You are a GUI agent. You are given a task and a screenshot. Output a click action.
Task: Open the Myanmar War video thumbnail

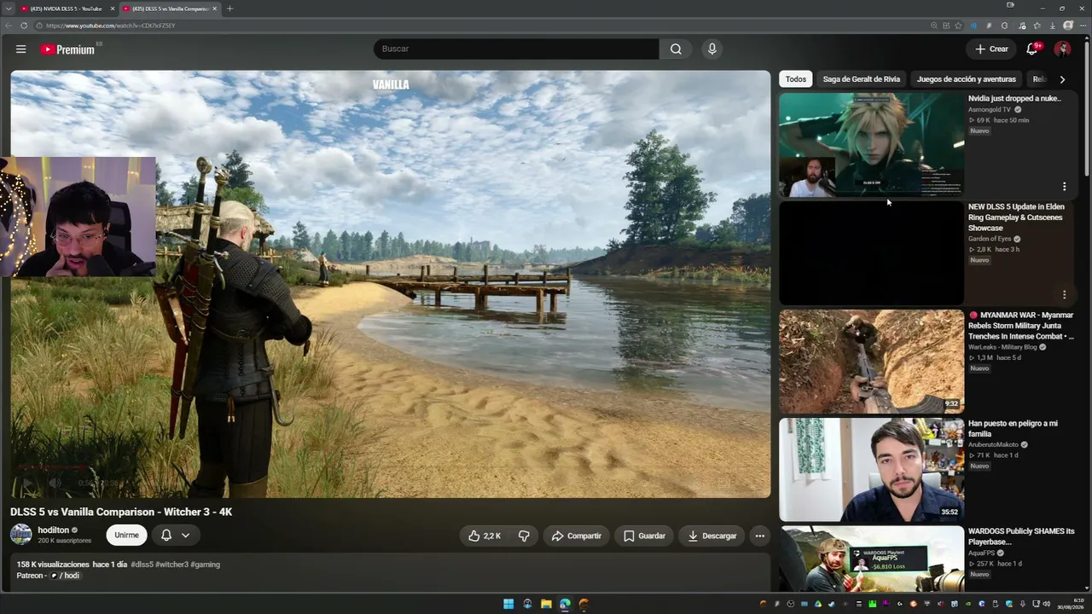coord(871,362)
